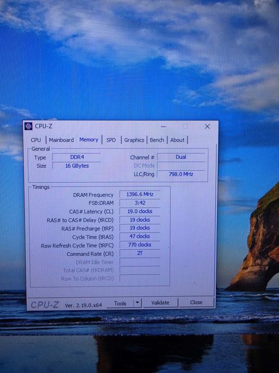Open the SPD tab
Screen dimensions: 279x373
point(111,140)
